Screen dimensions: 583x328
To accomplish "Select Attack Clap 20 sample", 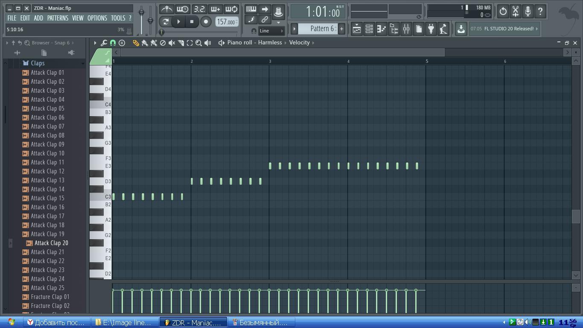I will (x=51, y=243).
